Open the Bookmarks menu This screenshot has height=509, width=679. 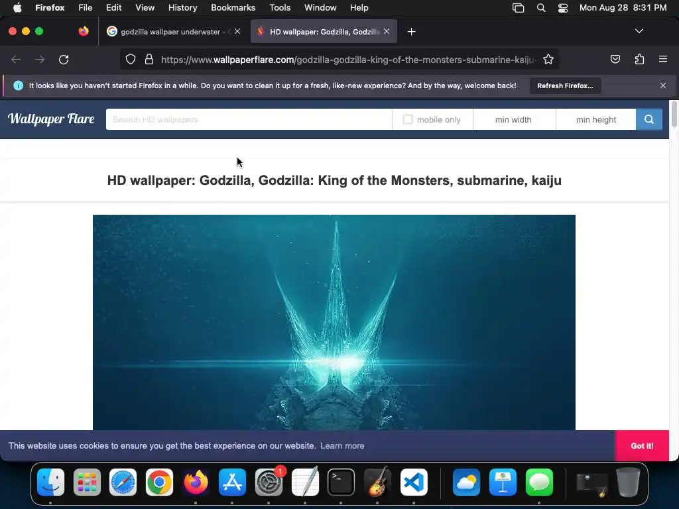233,7
